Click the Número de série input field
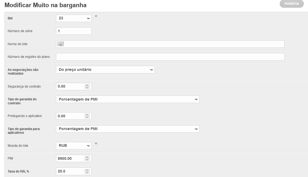The image size is (308, 177). [74, 31]
